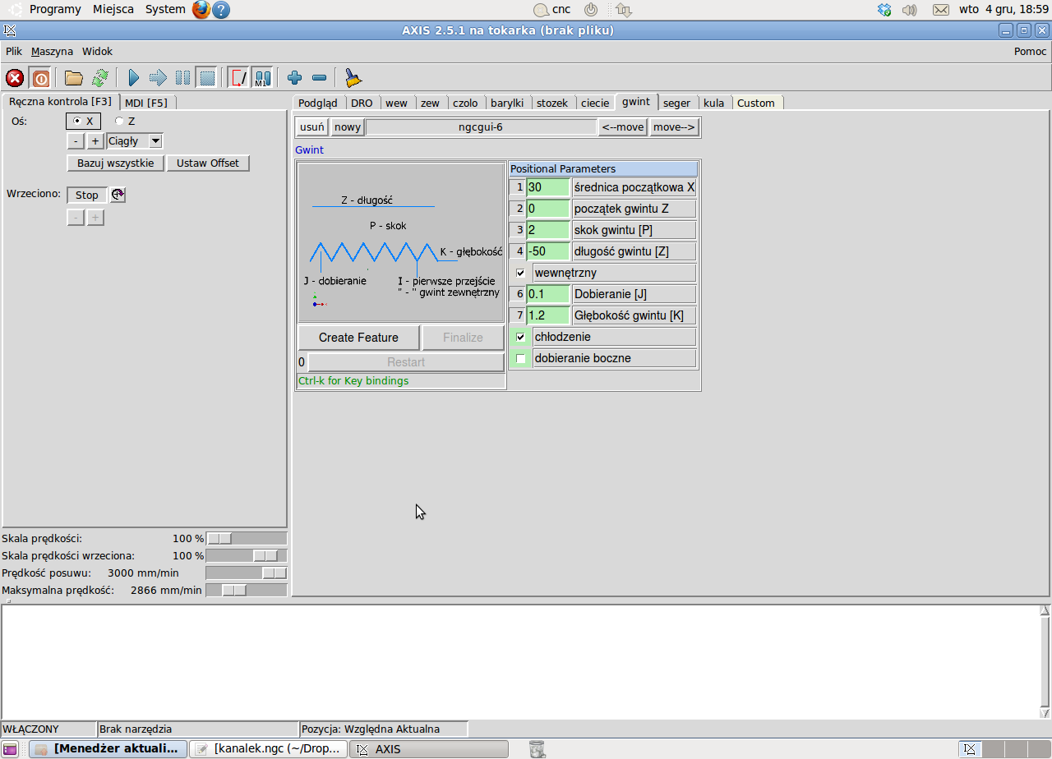Click the spindle Stop button
The height and width of the screenshot is (759, 1052).
point(87,195)
